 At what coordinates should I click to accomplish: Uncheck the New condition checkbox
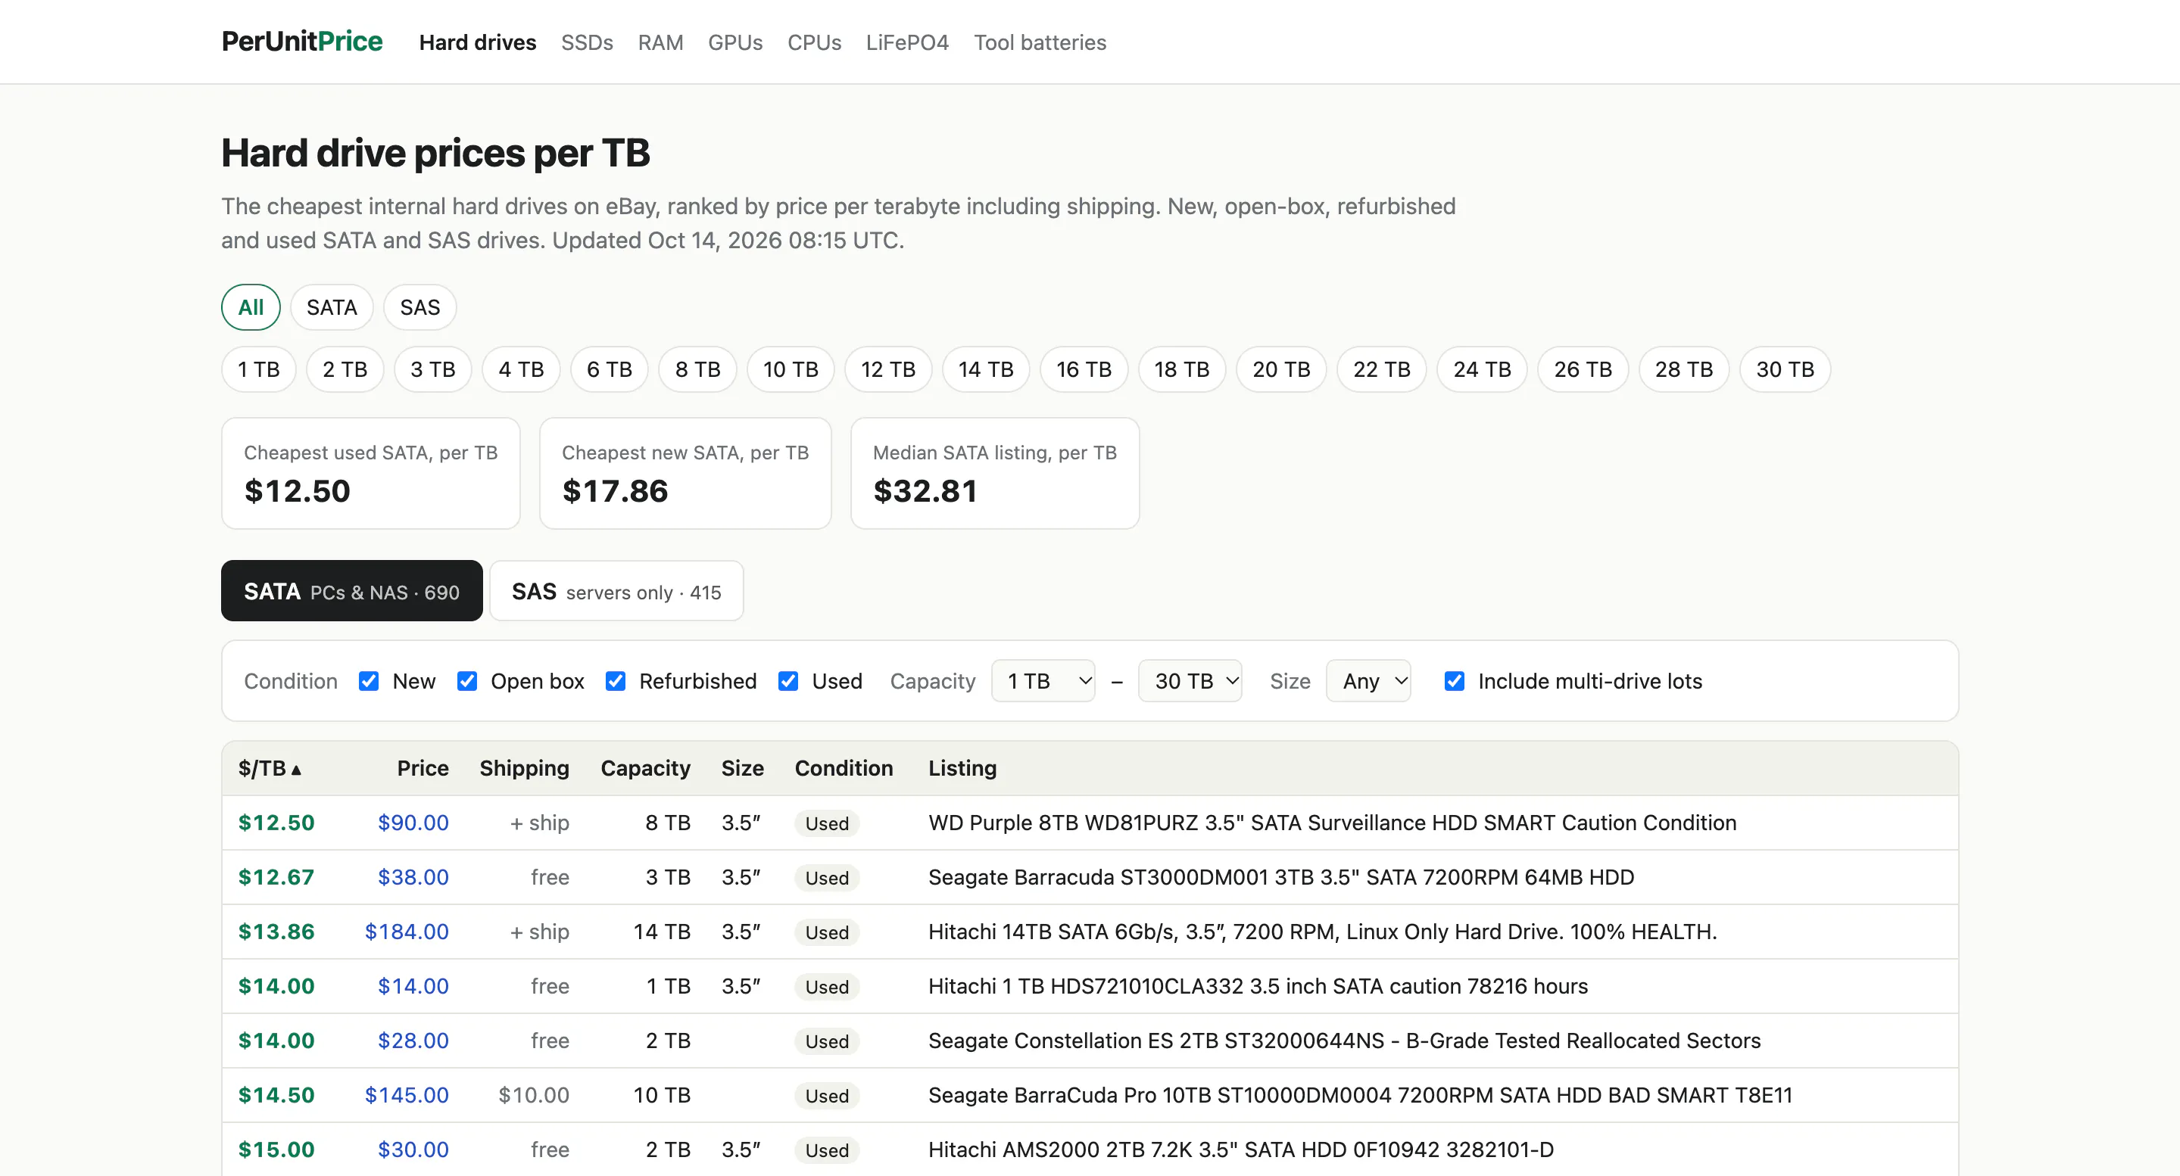click(368, 681)
